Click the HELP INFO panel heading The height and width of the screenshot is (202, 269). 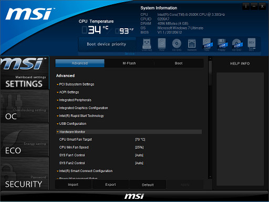click(x=240, y=63)
